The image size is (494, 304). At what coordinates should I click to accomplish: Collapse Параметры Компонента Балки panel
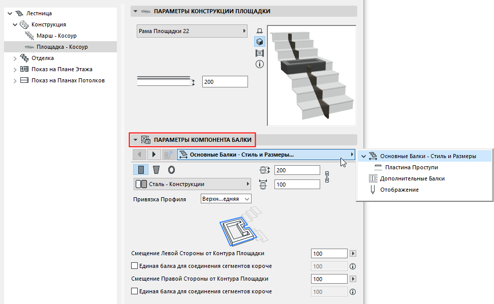point(136,140)
